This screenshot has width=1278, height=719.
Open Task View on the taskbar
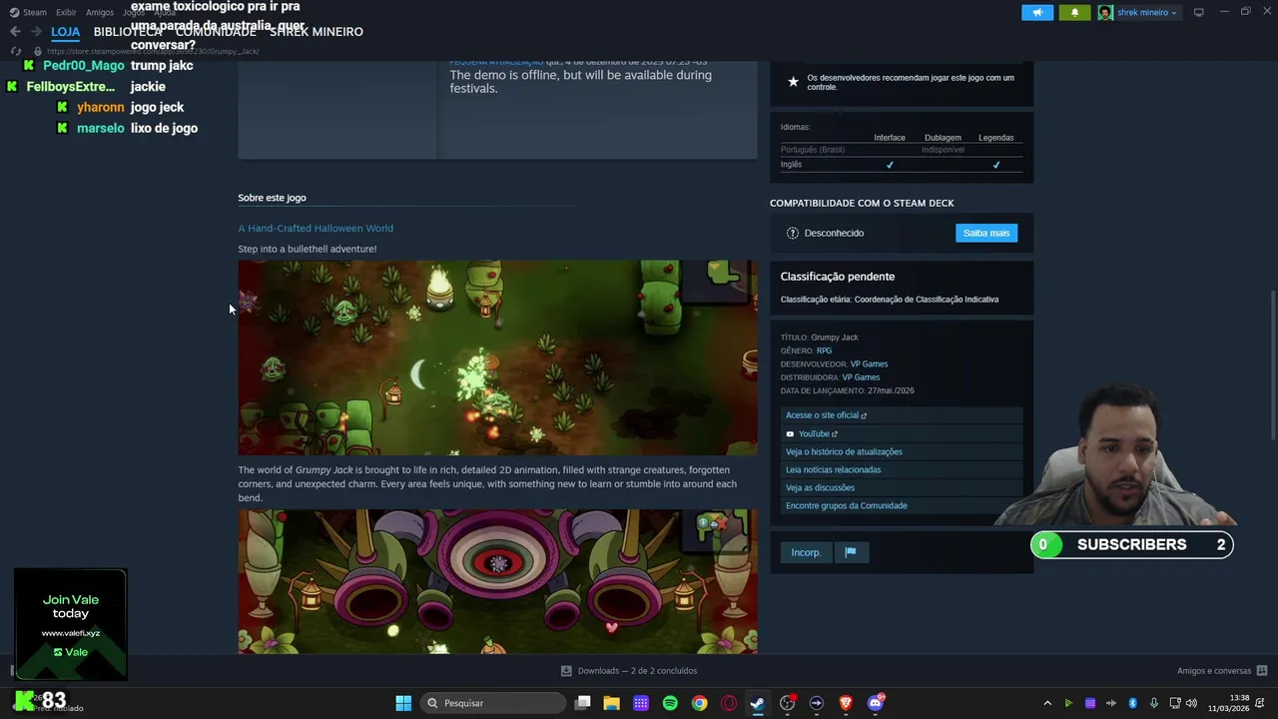[x=583, y=703]
